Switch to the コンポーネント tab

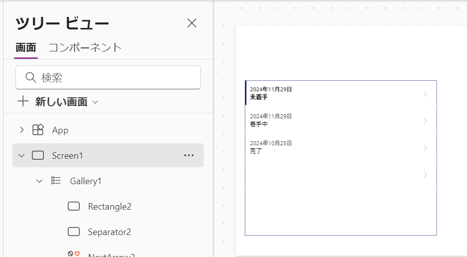85,48
